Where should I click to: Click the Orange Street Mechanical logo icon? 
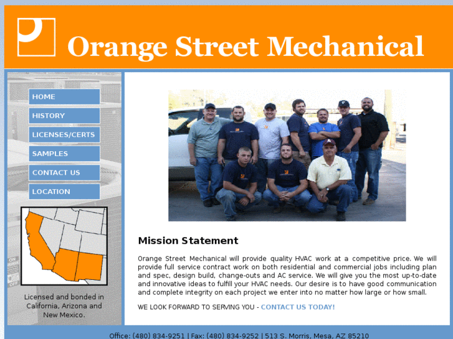coord(36,37)
